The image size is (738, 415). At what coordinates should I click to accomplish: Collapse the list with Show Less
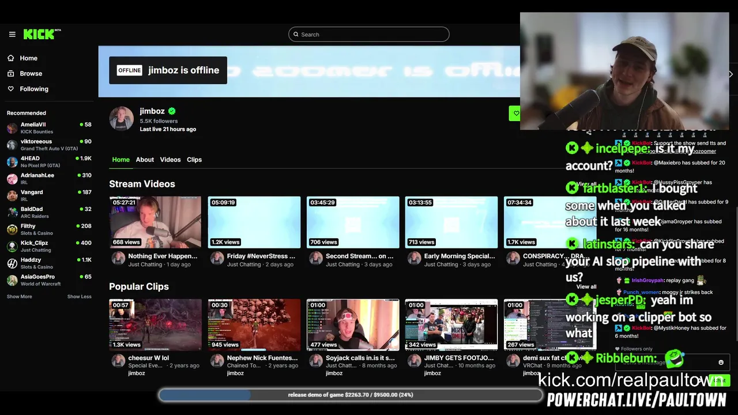80,296
